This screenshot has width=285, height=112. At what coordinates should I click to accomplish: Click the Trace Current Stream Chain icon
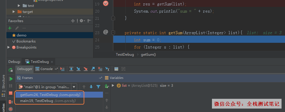(x=123, y=69)
